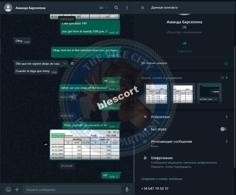Expand the Избранные row chevron
236x195 pixels.
point(227,117)
